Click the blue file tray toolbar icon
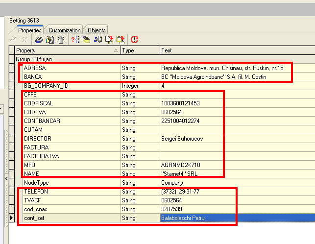 tap(39, 40)
